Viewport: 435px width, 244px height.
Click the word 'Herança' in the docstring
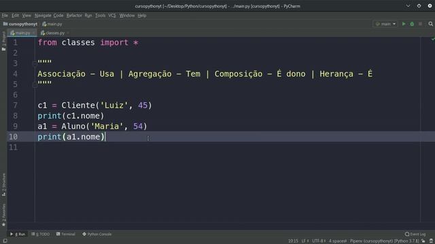(x=336, y=74)
